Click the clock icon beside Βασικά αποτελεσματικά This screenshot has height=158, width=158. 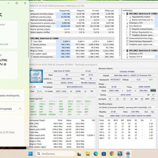point(31,57)
